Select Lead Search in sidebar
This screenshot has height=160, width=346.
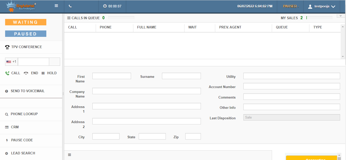[23, 153]
